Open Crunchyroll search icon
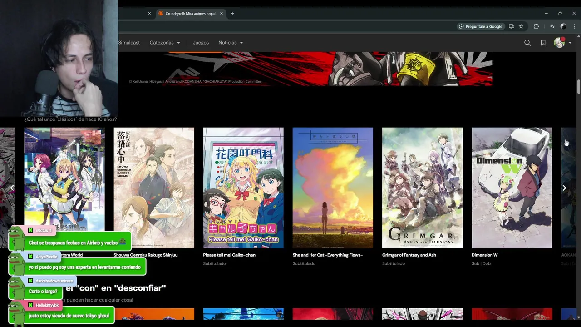 [x=527, y=43]
